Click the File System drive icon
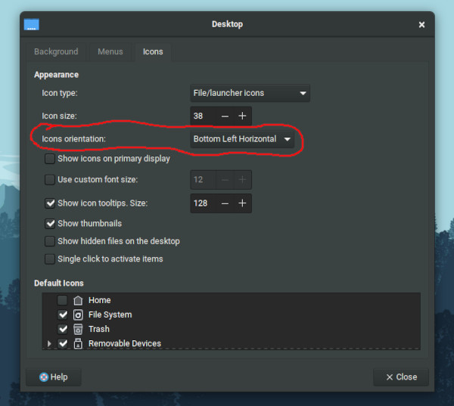The height and width of the screenshot is (406, 454). 78,315
